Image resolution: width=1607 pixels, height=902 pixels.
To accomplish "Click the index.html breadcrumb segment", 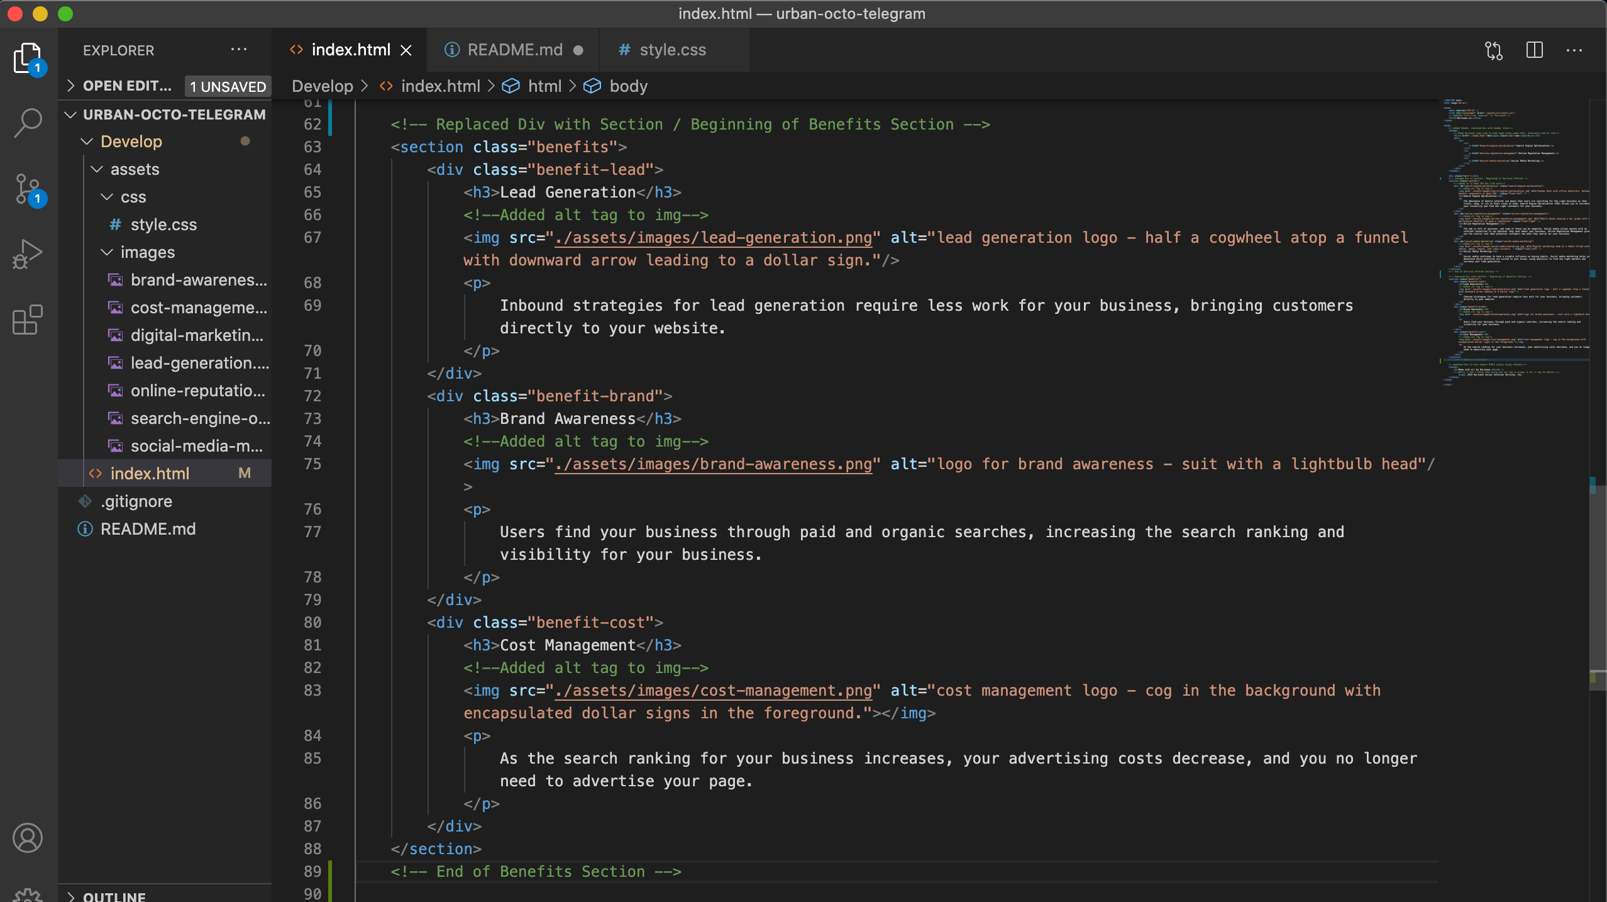I will (x=441, y=86).
